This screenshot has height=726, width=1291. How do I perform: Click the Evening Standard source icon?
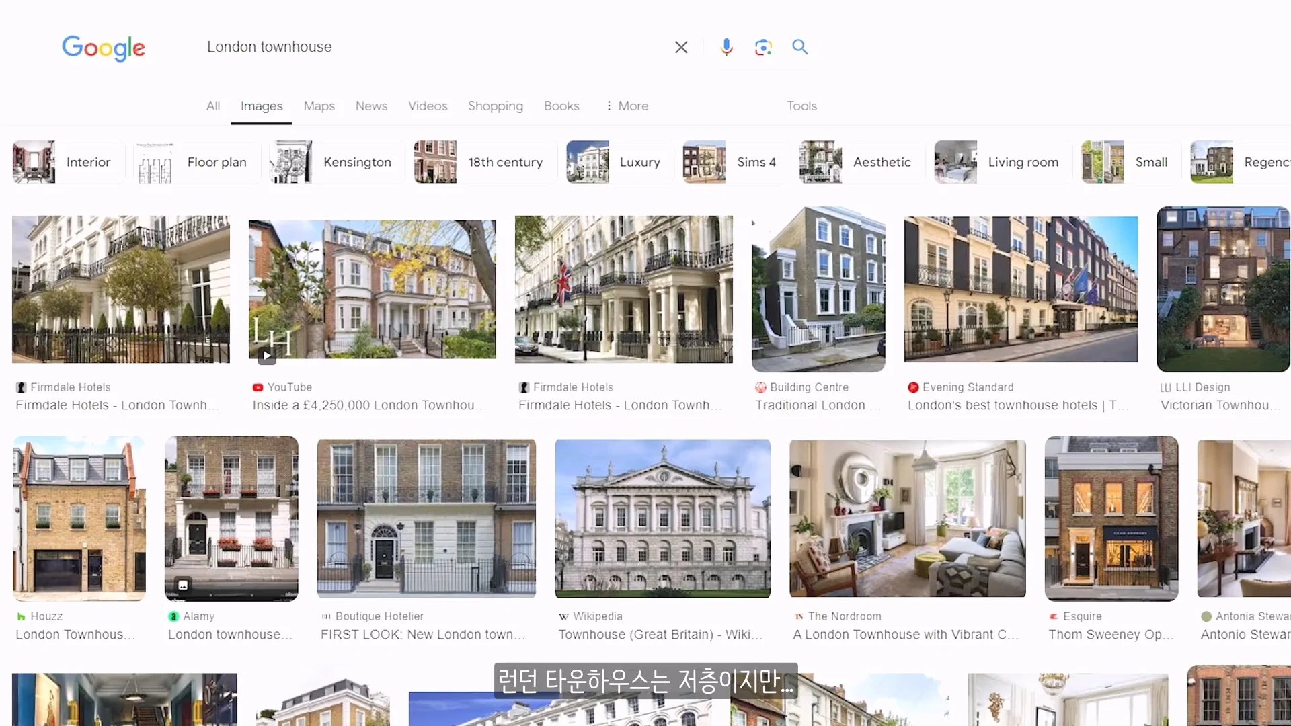tap(913, 387)
